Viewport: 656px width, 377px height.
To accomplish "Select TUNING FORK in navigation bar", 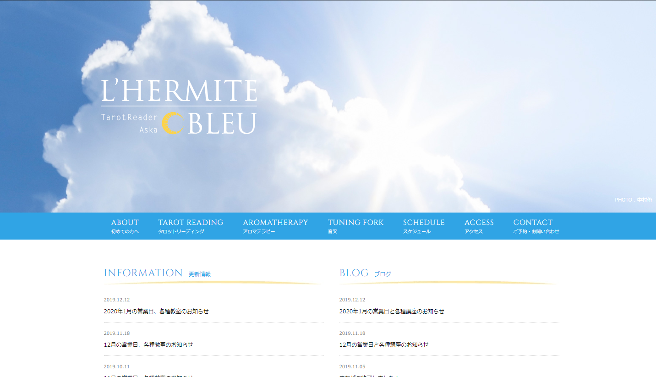I will [x=355, y=226].
